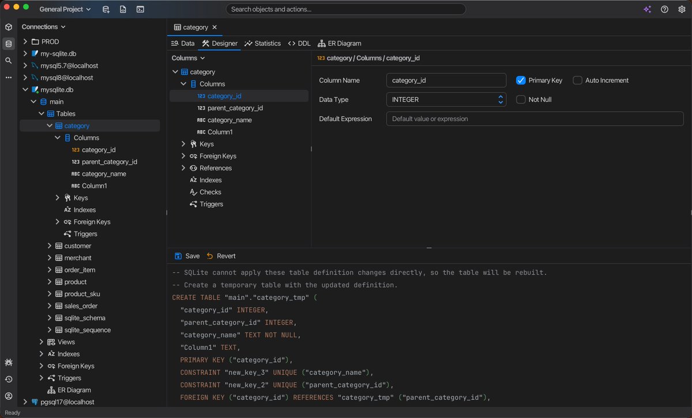Select the order_item table
The width and height of the screenshot is (692, 418).
(x=80, y=270)
